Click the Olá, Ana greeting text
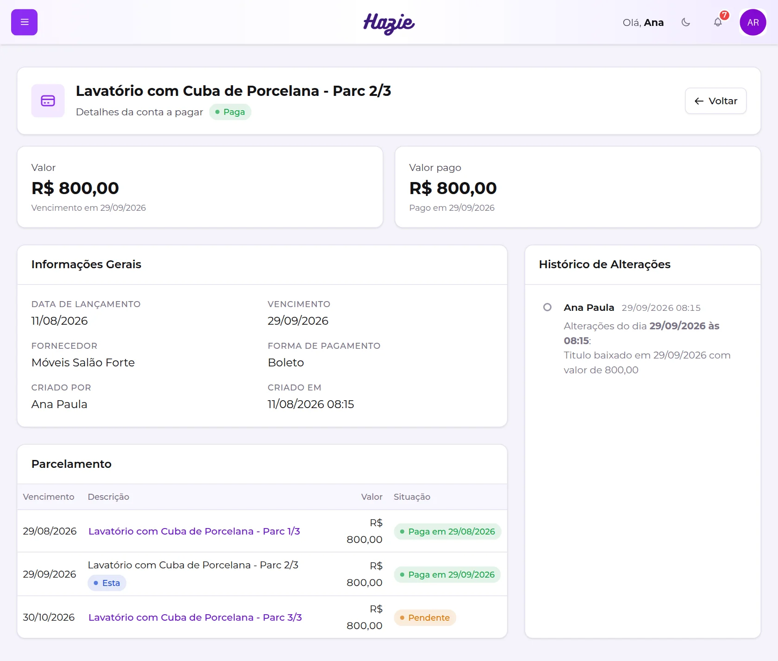The width and height of the screenshot is (778, 661). [x=643, y=23]
